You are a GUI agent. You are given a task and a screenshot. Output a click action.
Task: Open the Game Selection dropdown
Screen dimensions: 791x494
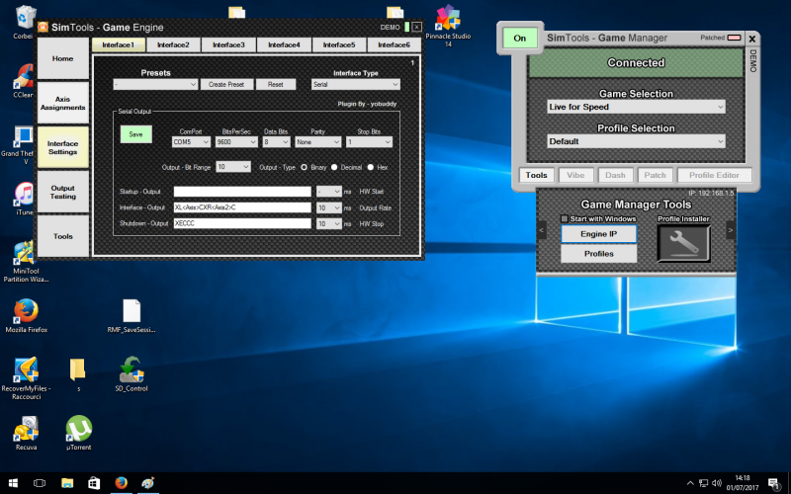pos(636,107)
